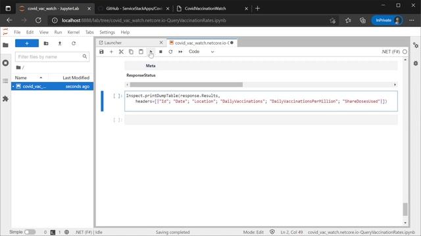Go back with browser back arrow
Screen dimensions: 421x236
[x=9, y=20]
